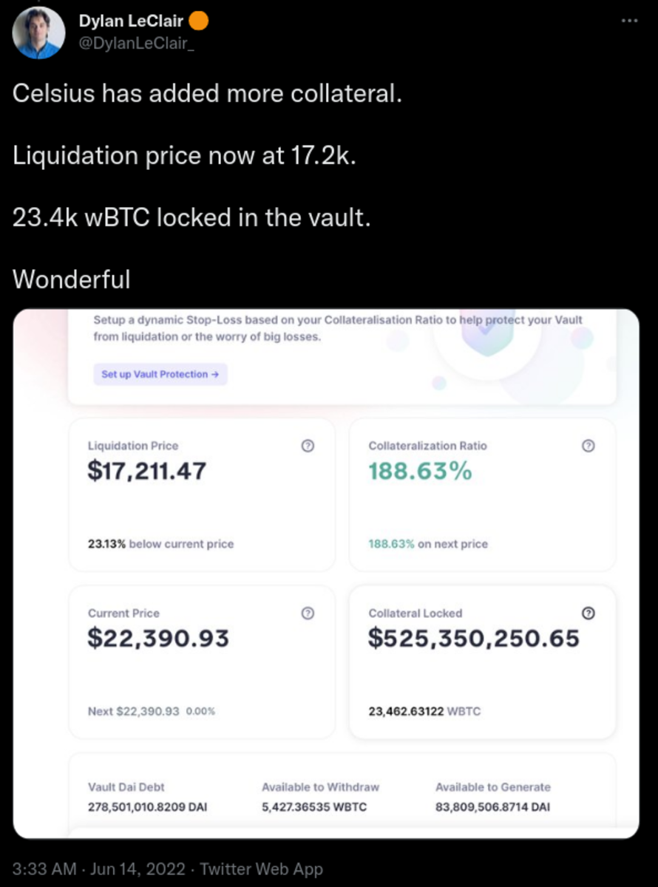The height and width of the screenshot is (887, 658).
Task: Click Liquidation Price help question-mark icon
Action: point(309,446)
